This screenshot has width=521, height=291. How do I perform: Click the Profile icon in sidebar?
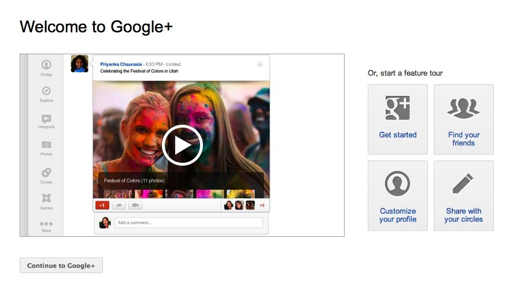point(46,65)
